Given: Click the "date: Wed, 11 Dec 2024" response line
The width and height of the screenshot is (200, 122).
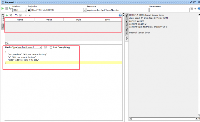Looking at the screenshot, I should pos(149,18).
